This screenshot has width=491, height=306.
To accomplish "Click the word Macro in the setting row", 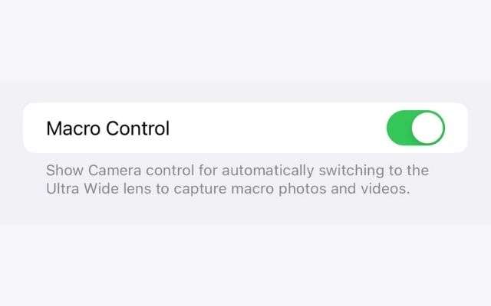I will point(74,129).
